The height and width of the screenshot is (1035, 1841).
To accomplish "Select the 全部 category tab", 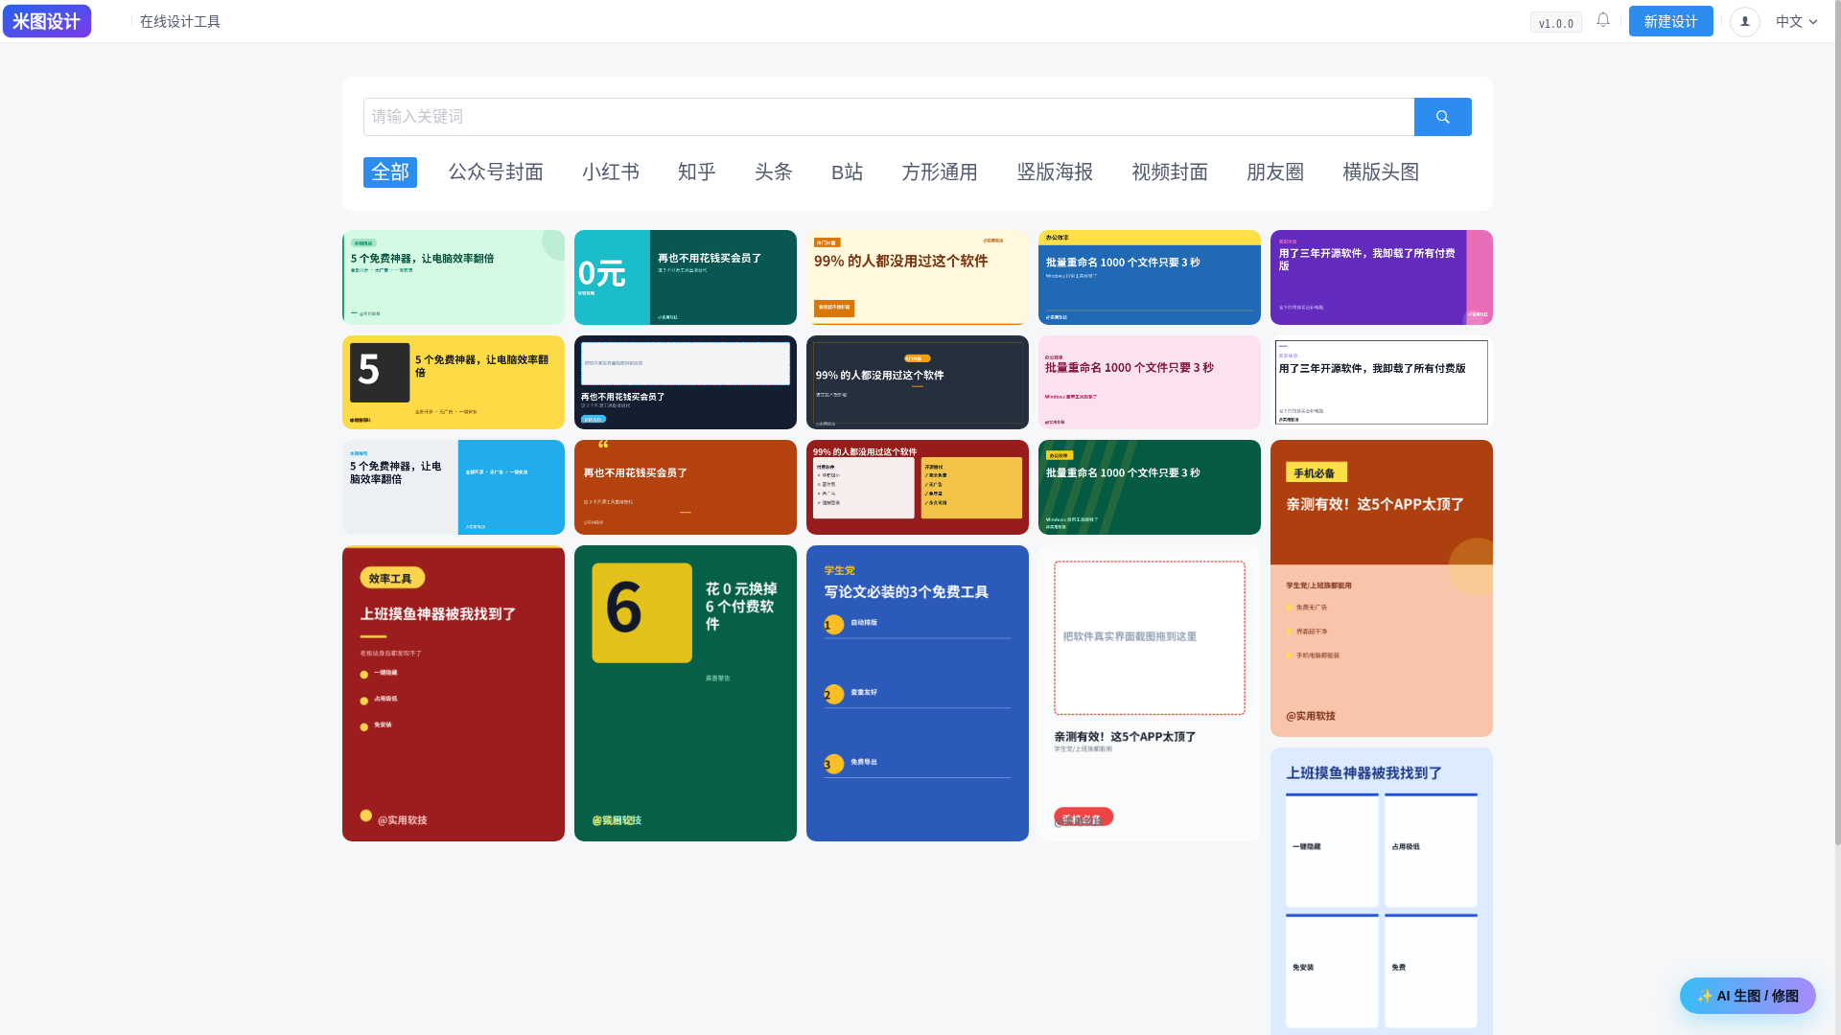I will 390,172.
